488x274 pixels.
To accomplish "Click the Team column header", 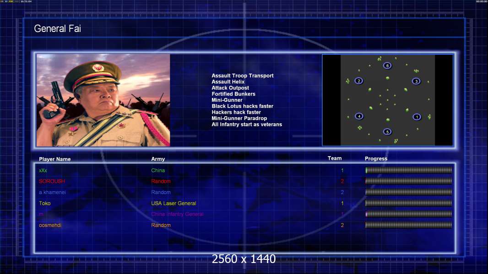I will (335, 158).
